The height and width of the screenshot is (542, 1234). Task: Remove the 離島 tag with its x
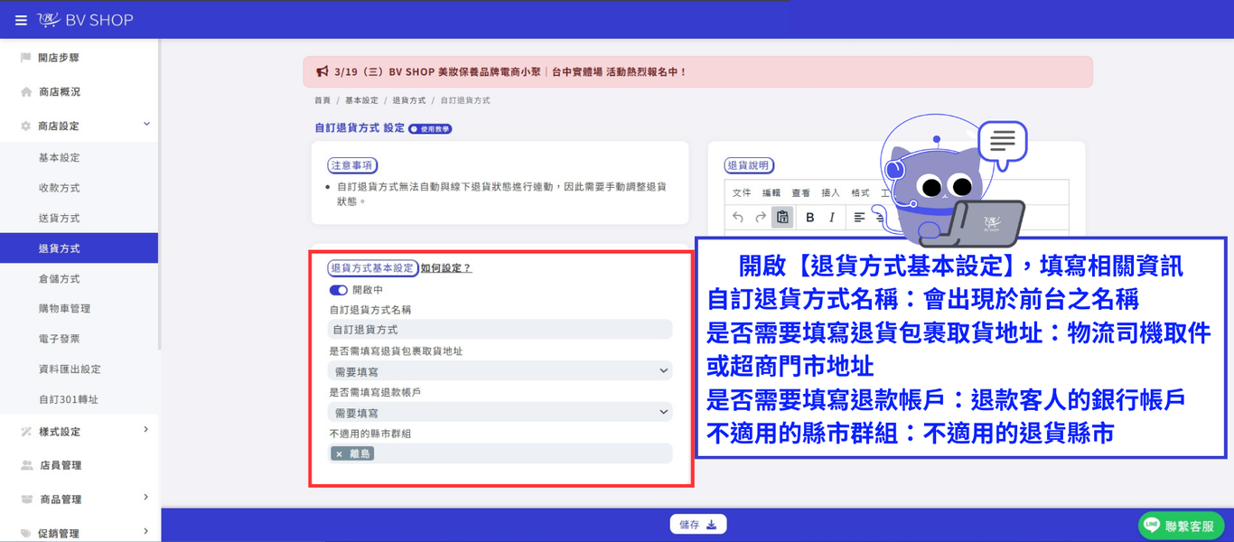(339, 454)
